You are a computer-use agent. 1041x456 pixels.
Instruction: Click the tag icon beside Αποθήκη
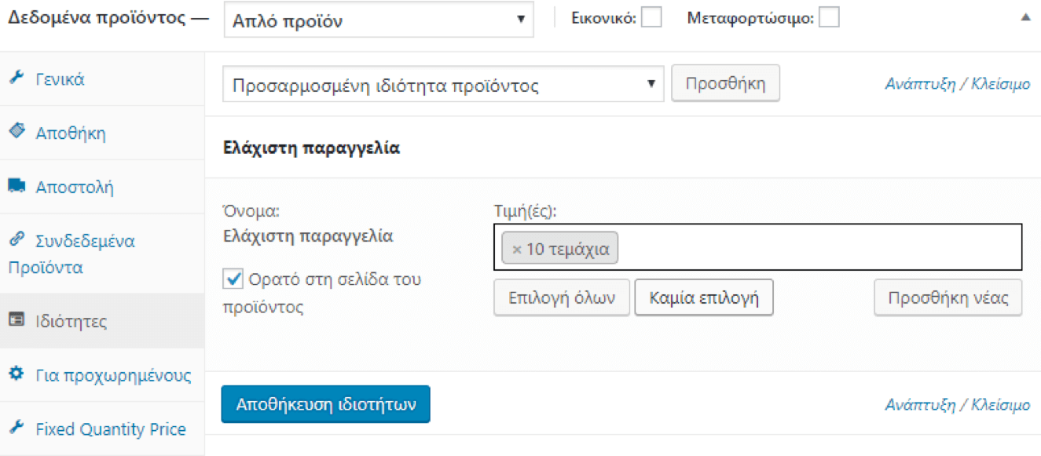pyautogui.click(x=16, y=132)
